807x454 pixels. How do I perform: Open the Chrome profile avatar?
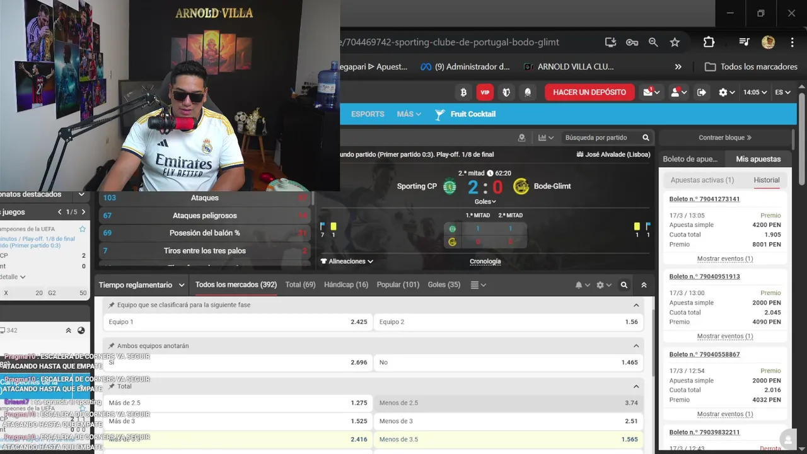click(x=768, y=42)
